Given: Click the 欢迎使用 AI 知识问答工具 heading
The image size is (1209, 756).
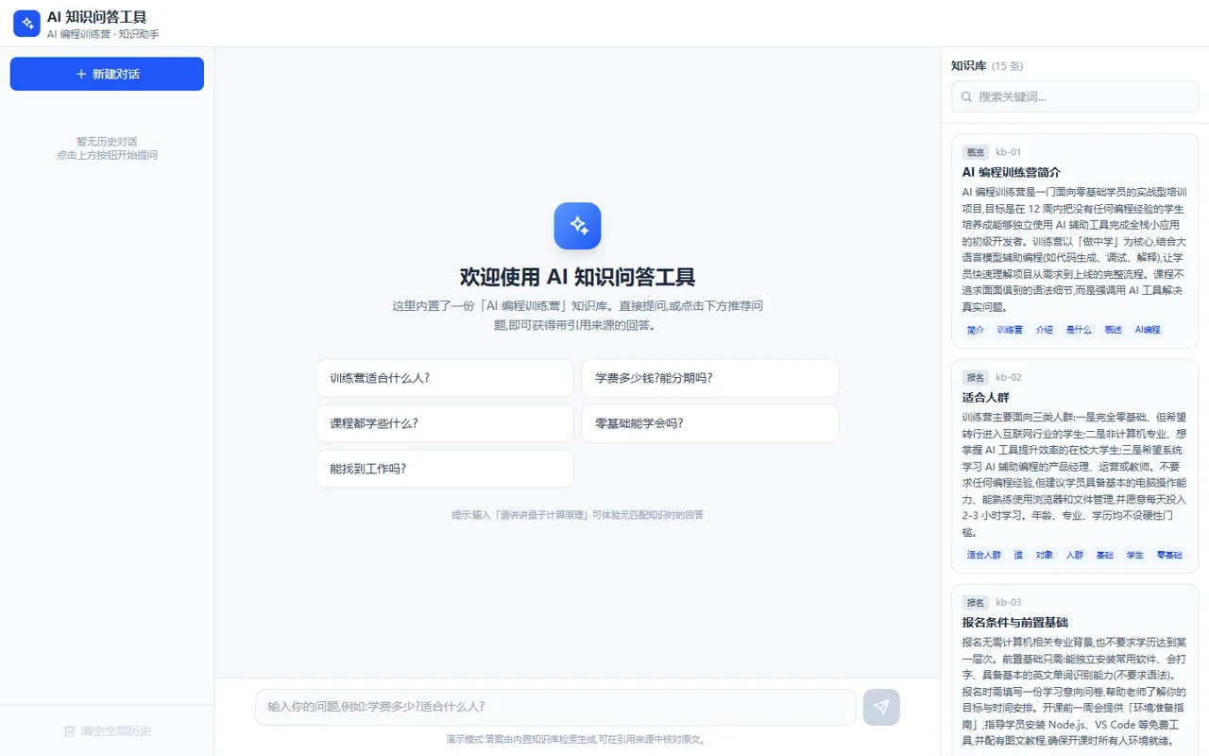Looking at the screenshot, I should (577, 277).
